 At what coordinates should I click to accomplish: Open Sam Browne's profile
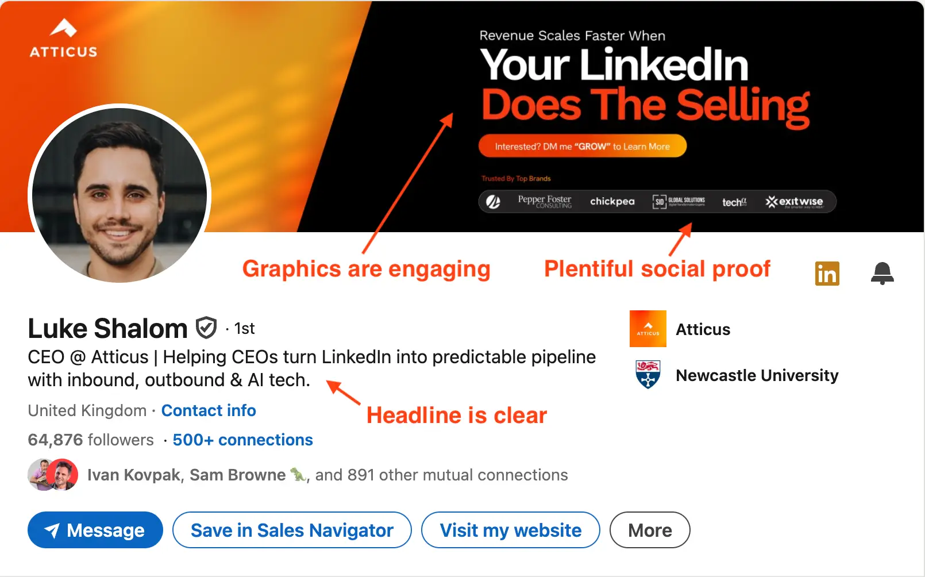click(237, 475)
